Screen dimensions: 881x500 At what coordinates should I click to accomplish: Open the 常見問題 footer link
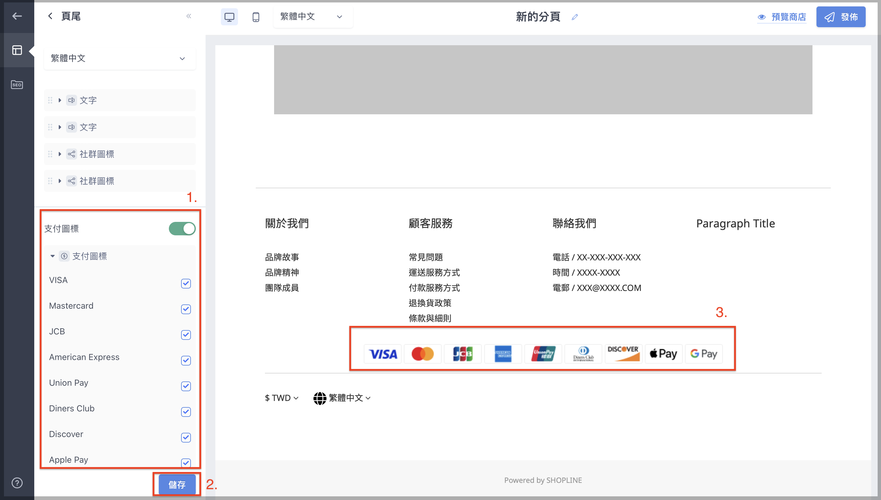point(426,257)
